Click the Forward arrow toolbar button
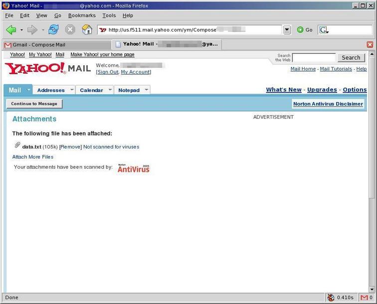 click(32, 30)
